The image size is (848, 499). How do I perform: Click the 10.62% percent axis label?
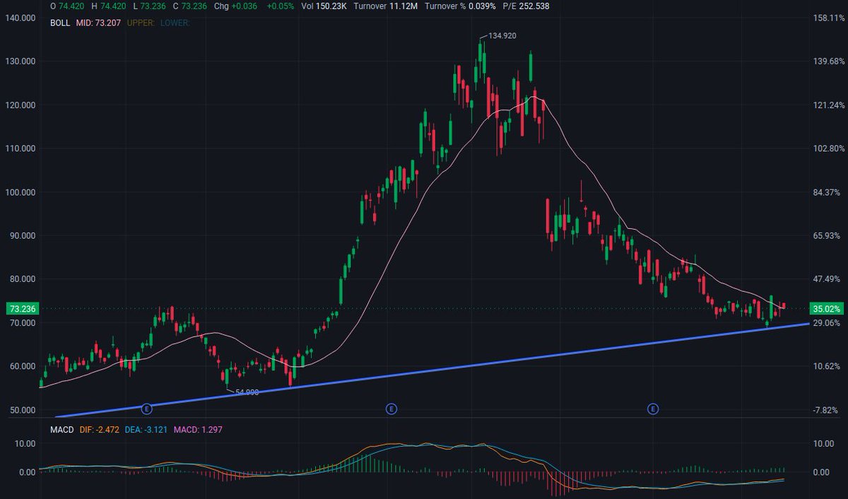(x=828, y=366)
